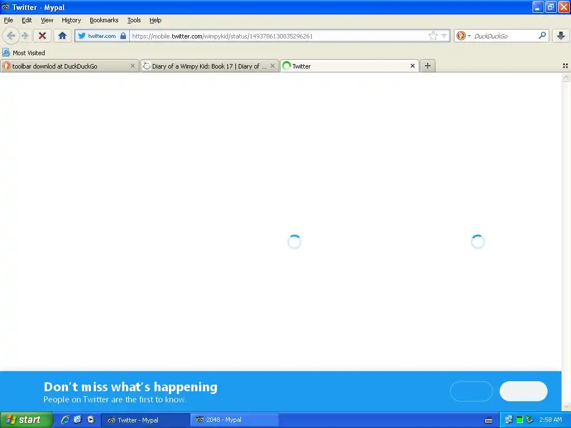Bookmark this page with the star

[433, 36]
